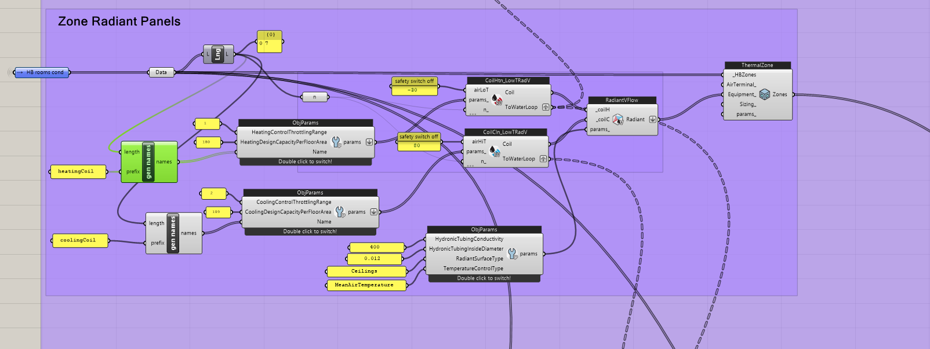Viewport: 930px width, 349px height.
Task: Click the airHiT input label
Action: coord(479,142)
